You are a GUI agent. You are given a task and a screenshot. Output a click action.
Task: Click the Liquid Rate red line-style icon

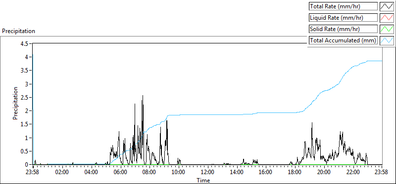(x=387, y=18)
